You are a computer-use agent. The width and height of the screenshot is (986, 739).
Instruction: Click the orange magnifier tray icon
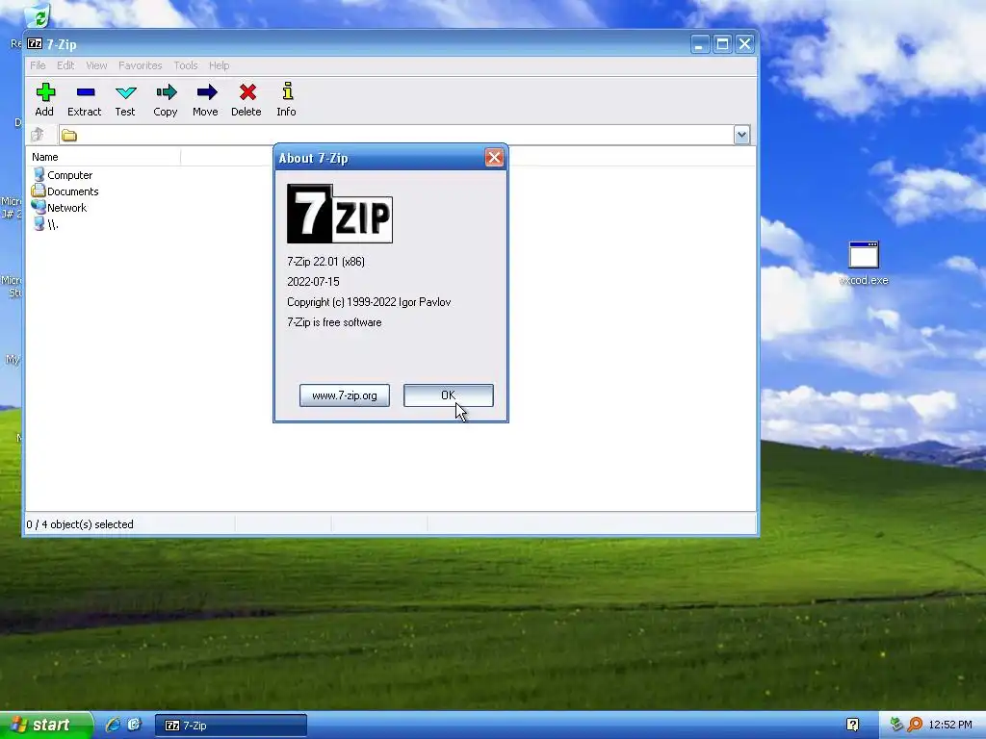pyautogui.click(x=915, y=725)
